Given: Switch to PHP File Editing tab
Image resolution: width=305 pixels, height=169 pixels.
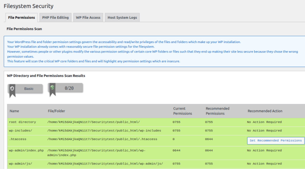Looking at the screenshot, I should click(x=55, y=18).
